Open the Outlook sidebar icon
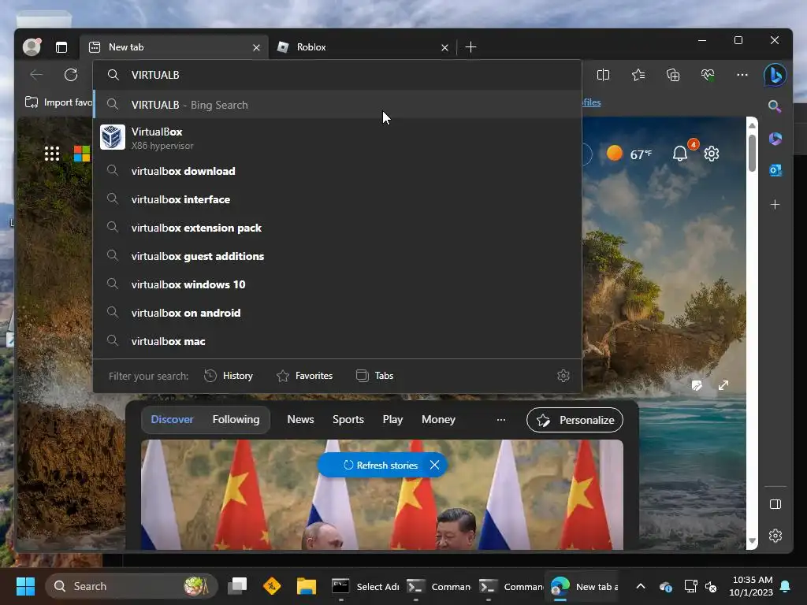Image resolution: width=807 pixels, height=605 pixels. 775,170
